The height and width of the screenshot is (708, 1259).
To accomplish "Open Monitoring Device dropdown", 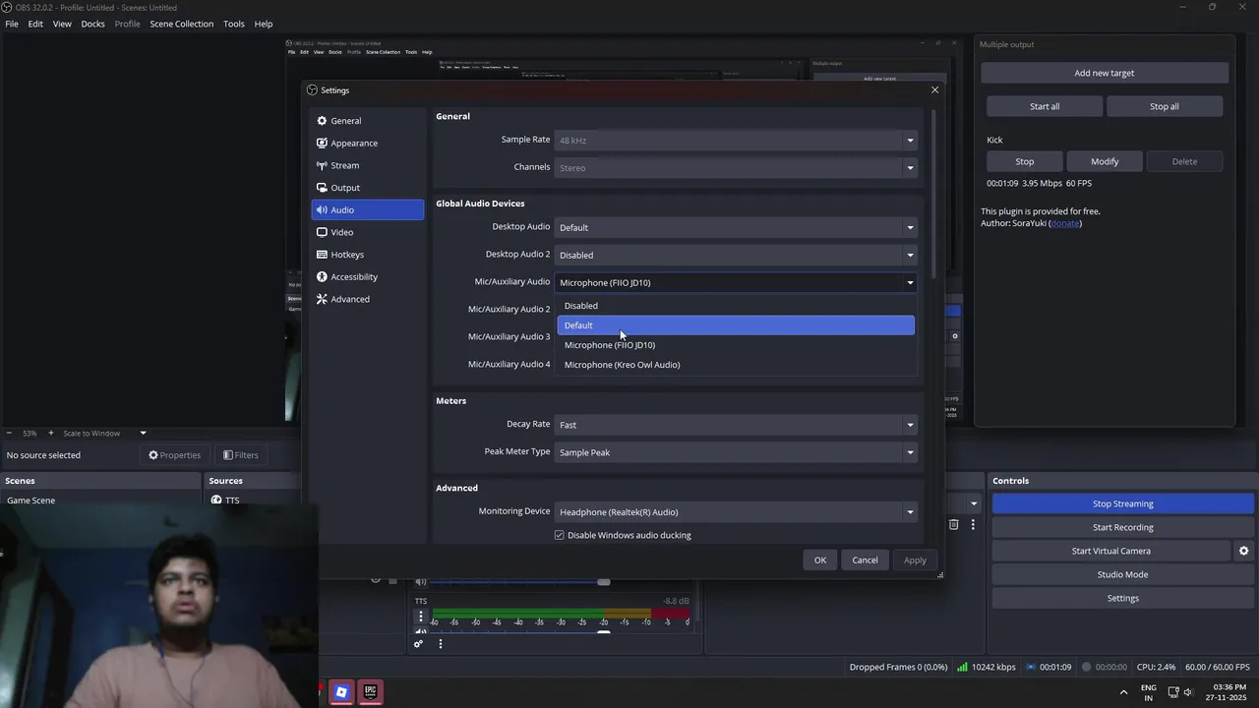I will pyautogui.click(x=736, y=512).
